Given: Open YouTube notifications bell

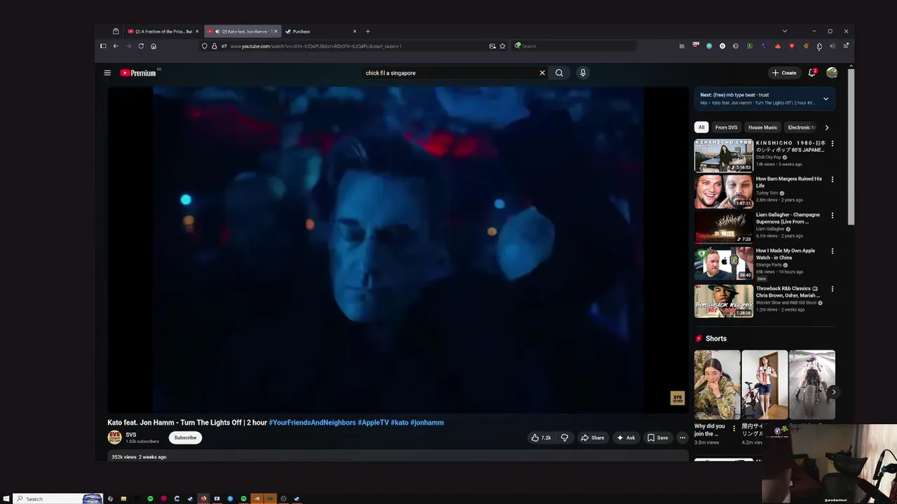Looking at the screenshot, I should pos(812,73).
